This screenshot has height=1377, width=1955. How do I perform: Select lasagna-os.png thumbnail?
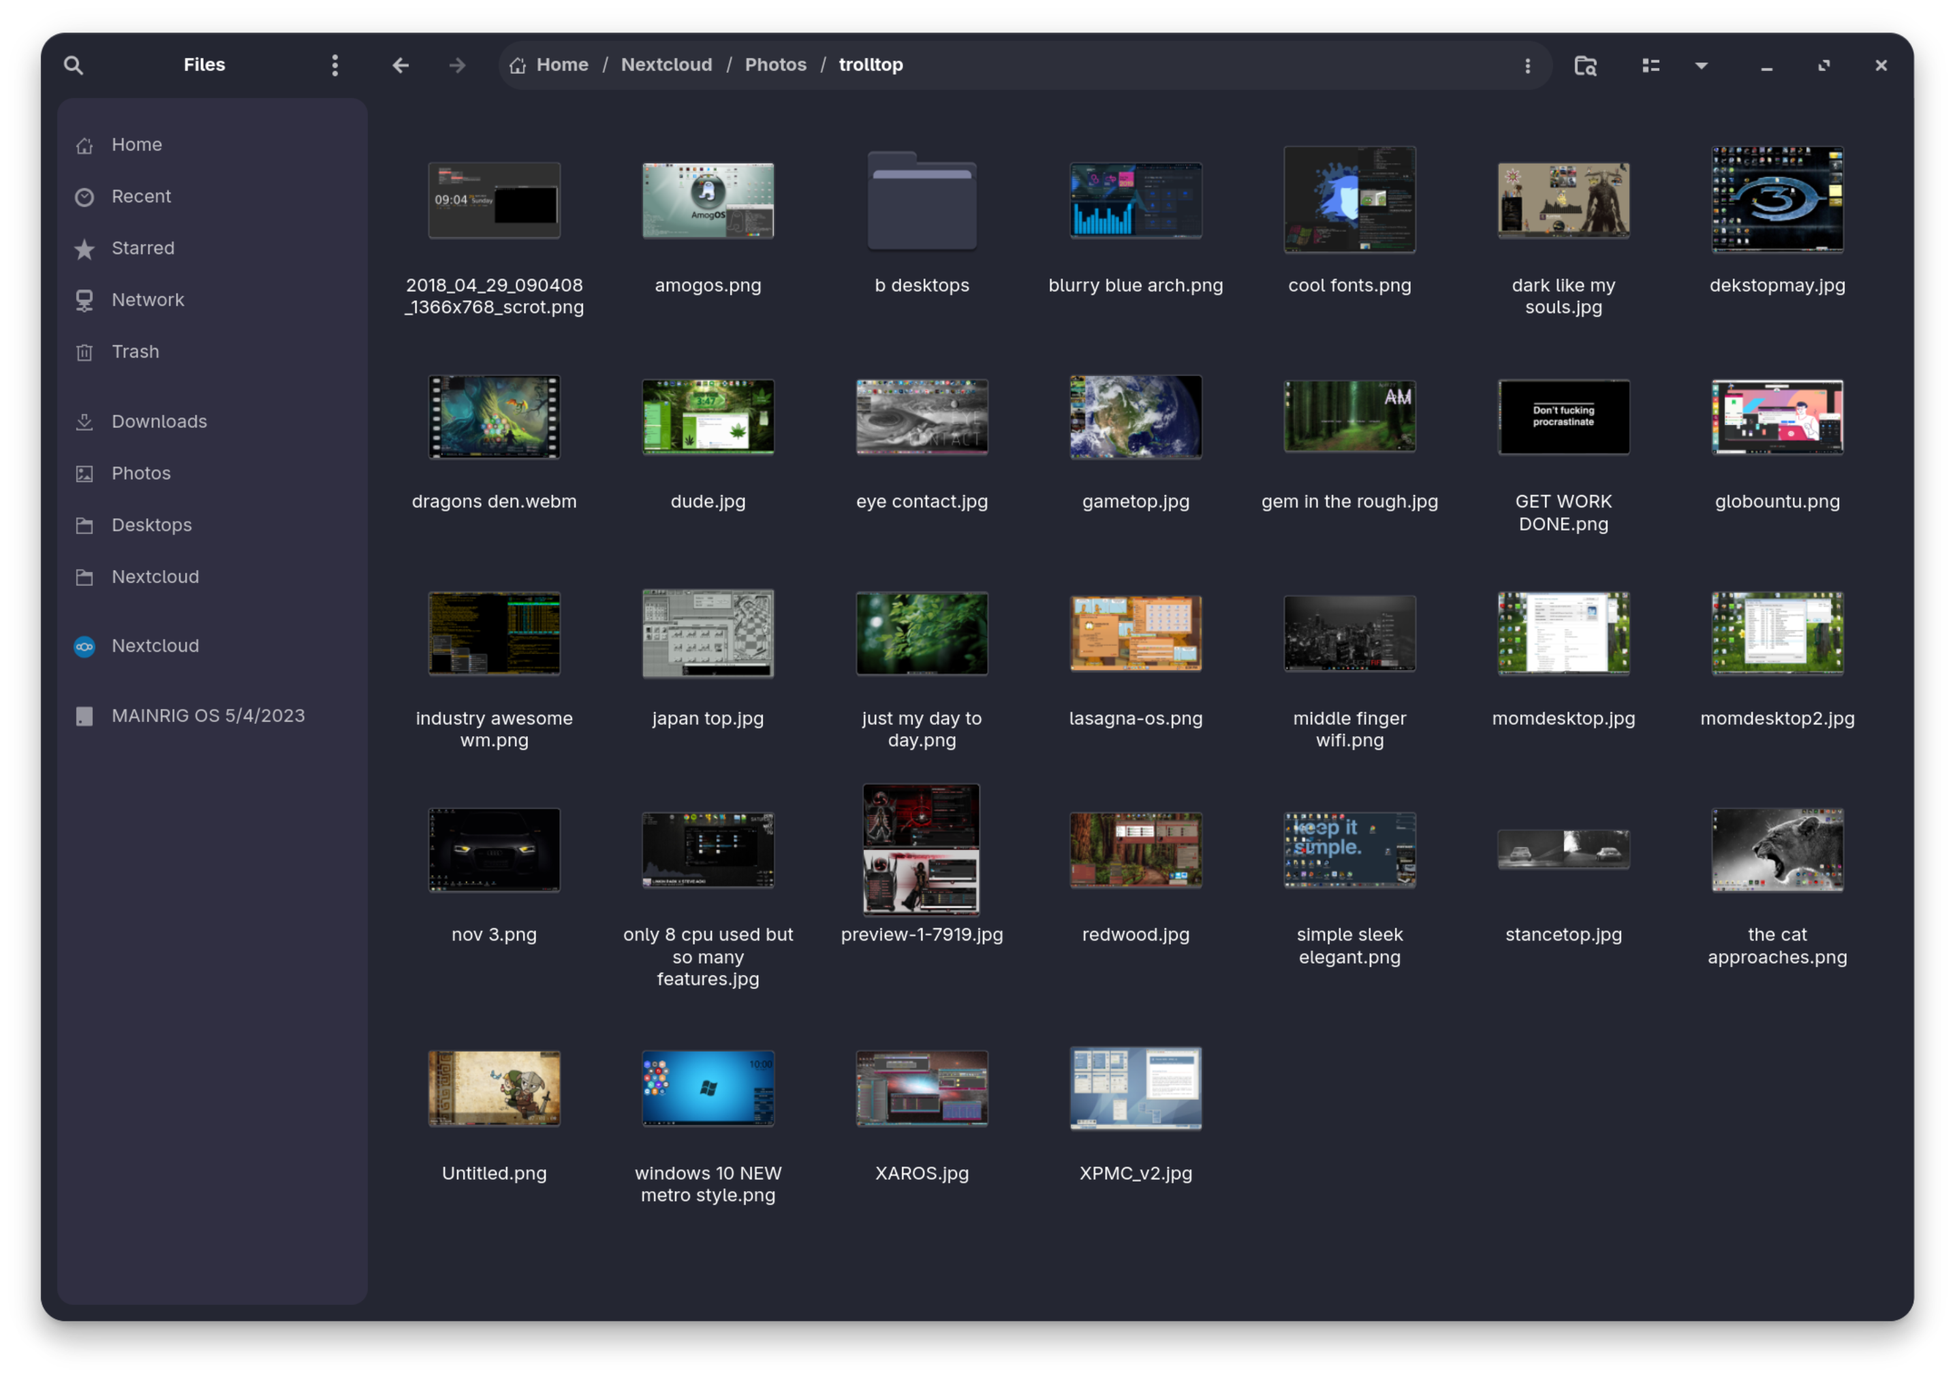1135,634
